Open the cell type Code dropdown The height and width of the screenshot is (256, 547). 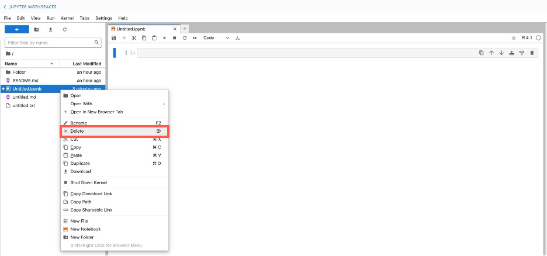(x=216, y=38)
